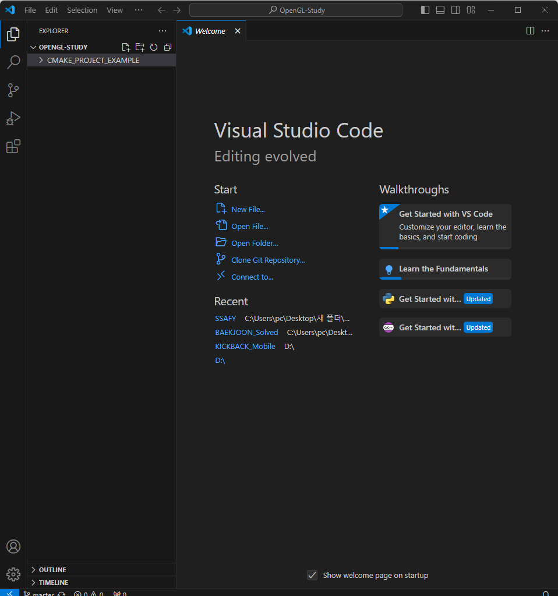The height and width of the screenshot is (596, 558).
Task: Open the View menu
Action: [x=115, y=10]
